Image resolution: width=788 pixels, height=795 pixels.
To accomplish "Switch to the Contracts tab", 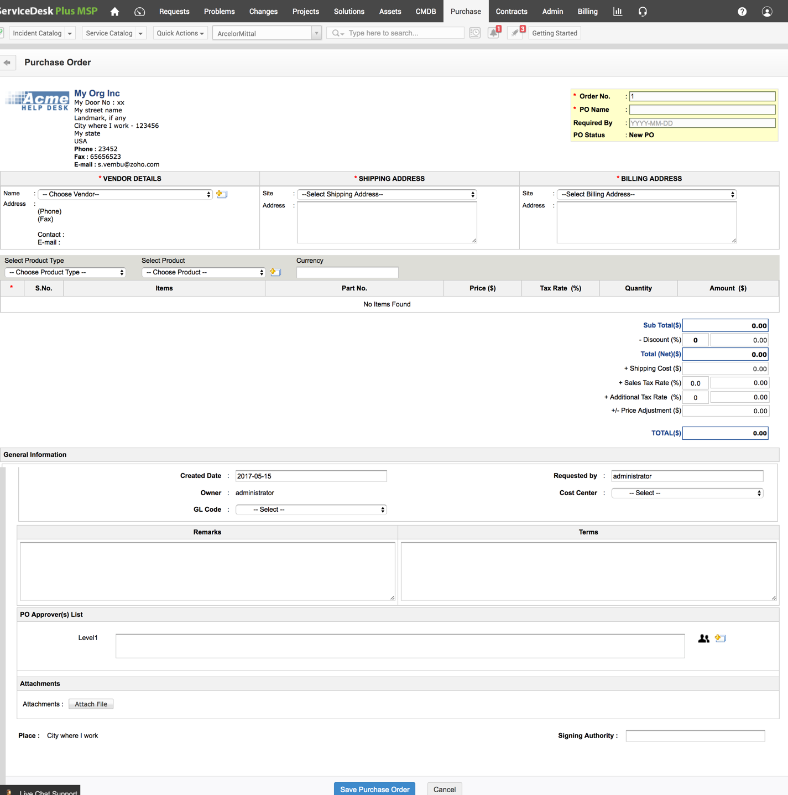I will pos(511,12).
